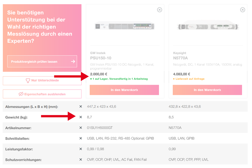The image size is (252, 168).
Task: Click the arrow icon in Produktvergleich button
Action: tap(73, 61)
